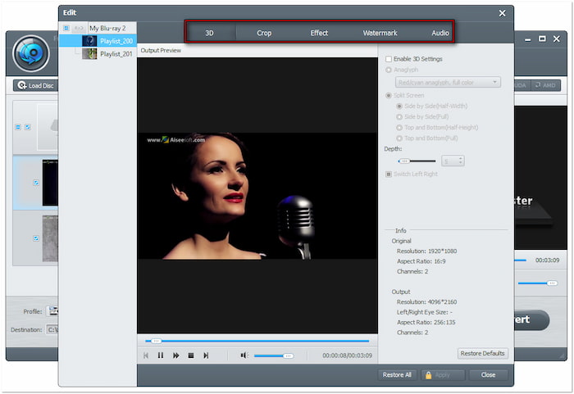Click the volume slider handle
574x394 pixels.
(287, 356)
